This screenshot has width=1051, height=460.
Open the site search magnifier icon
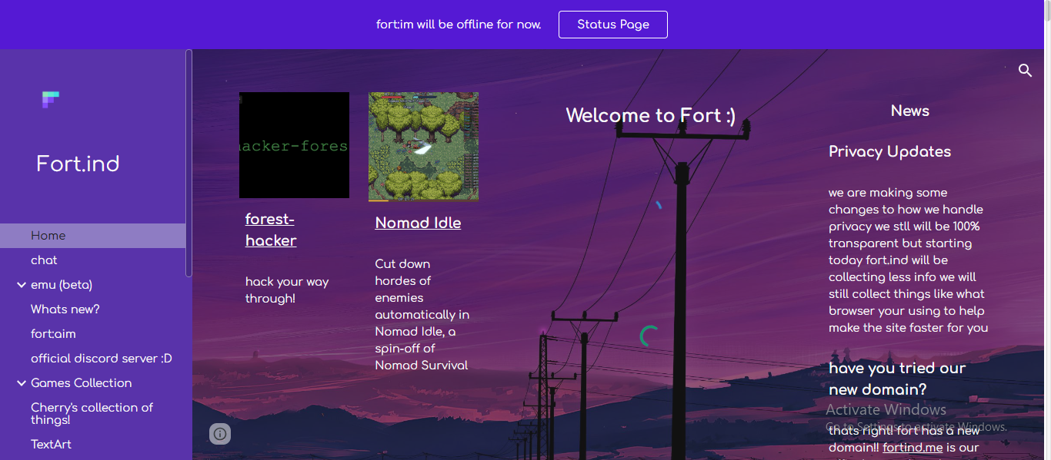coord(1025,71)
